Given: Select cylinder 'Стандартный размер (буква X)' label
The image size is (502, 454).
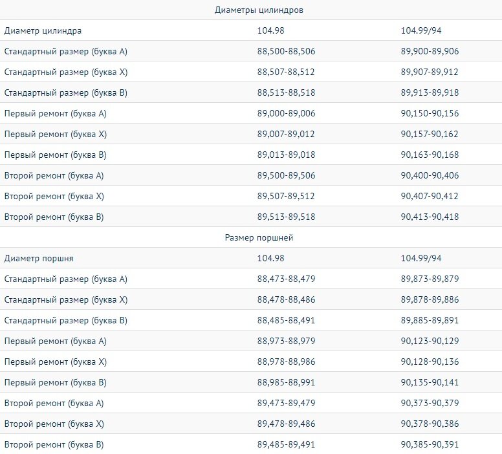Looking at the screenshot, I should [x=66, y=72].
